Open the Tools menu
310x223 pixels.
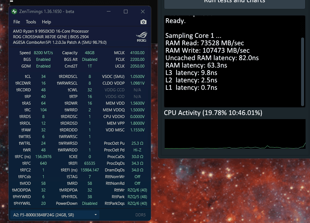click(x=31, y=22)
